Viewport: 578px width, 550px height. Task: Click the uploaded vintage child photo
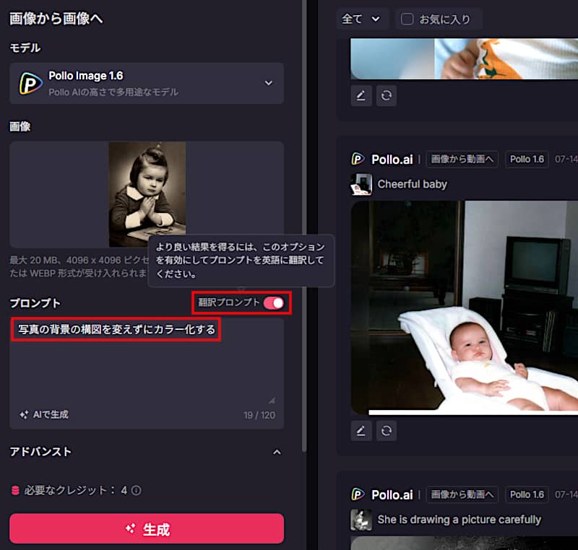point(147,193)
